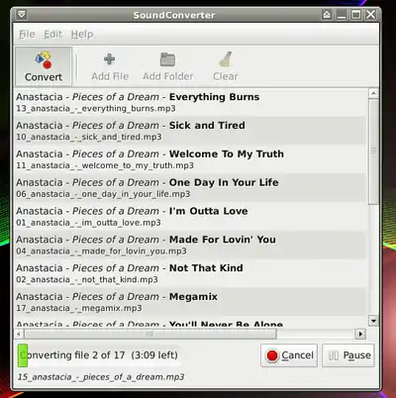Viewport: 396px width, 398px height.
Task: Click the horizontal scrollbar thumb
Action: (150, 334)
